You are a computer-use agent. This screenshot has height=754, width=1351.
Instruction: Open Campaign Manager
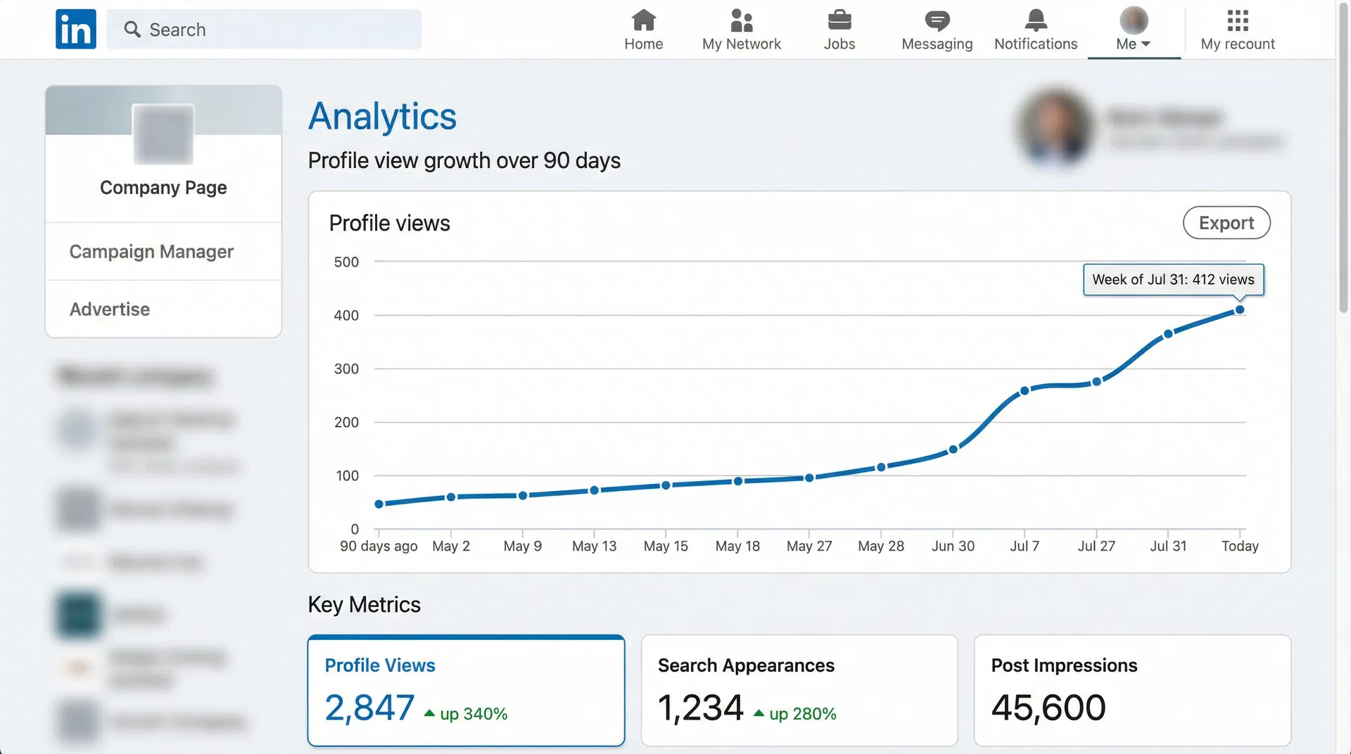(151, 251)
